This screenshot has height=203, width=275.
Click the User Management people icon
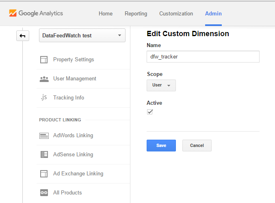pyautogui.click(x=44, y=79)
